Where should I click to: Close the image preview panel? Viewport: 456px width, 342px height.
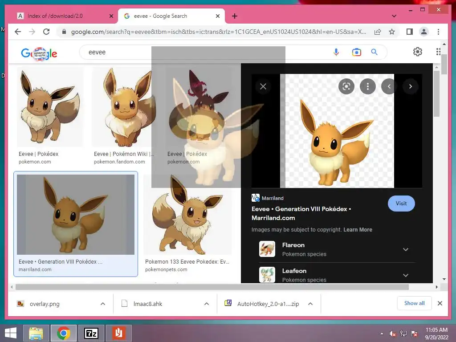(x=263, y=86)
